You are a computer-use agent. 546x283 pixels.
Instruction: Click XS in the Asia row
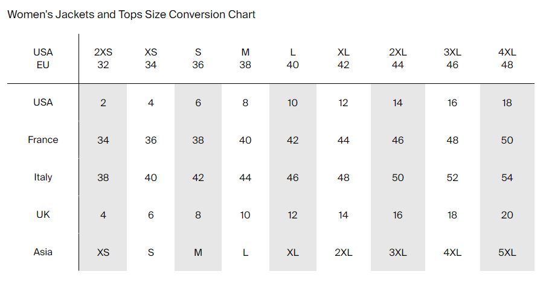pyautogui.click(x=103, y=253)
